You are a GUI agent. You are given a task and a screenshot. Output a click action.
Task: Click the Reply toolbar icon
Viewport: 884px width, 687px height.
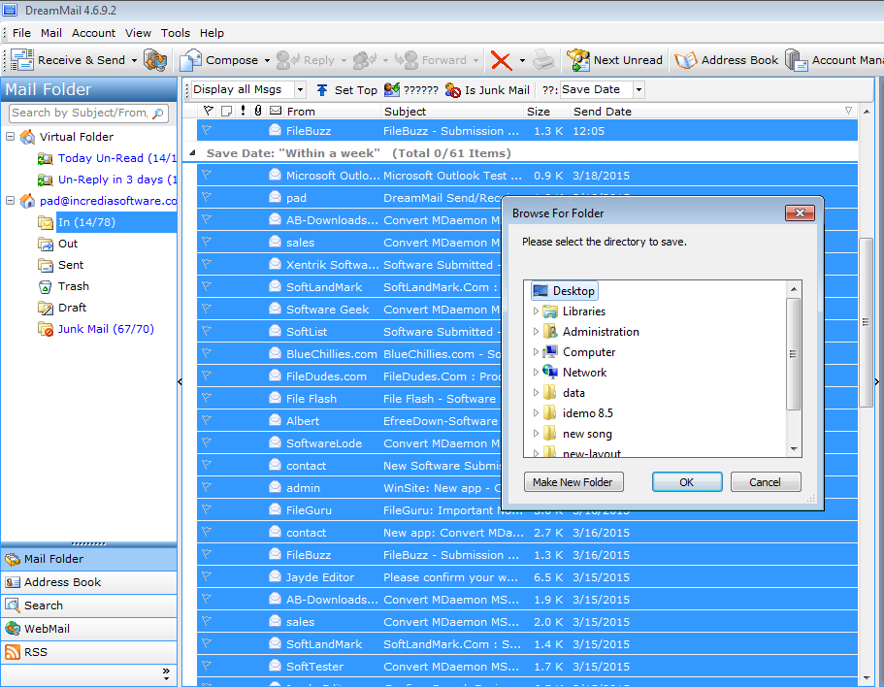[287, 60]
